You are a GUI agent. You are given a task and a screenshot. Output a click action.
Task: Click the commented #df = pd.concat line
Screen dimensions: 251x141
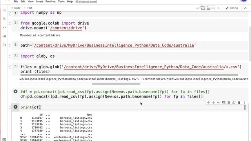tap(115, 92)
